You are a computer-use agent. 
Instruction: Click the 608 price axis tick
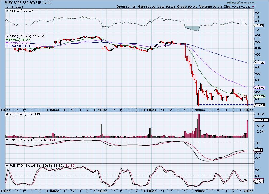coord(258,36)
